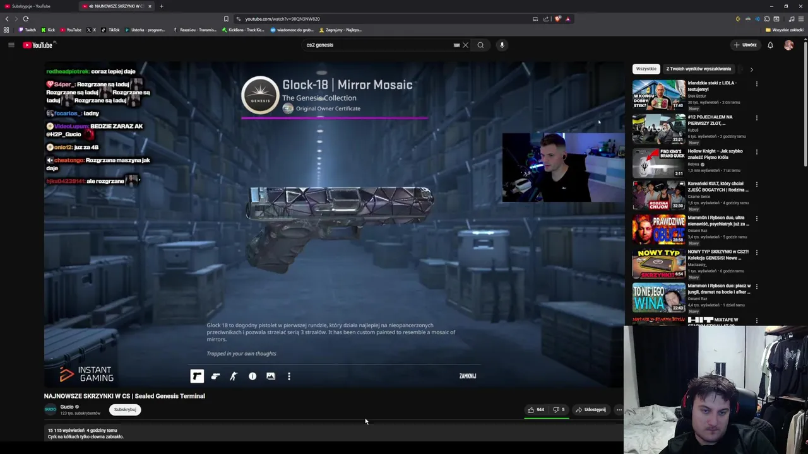Like the video with thumbs up
This screenshot has height=454, width=808.
536,410
